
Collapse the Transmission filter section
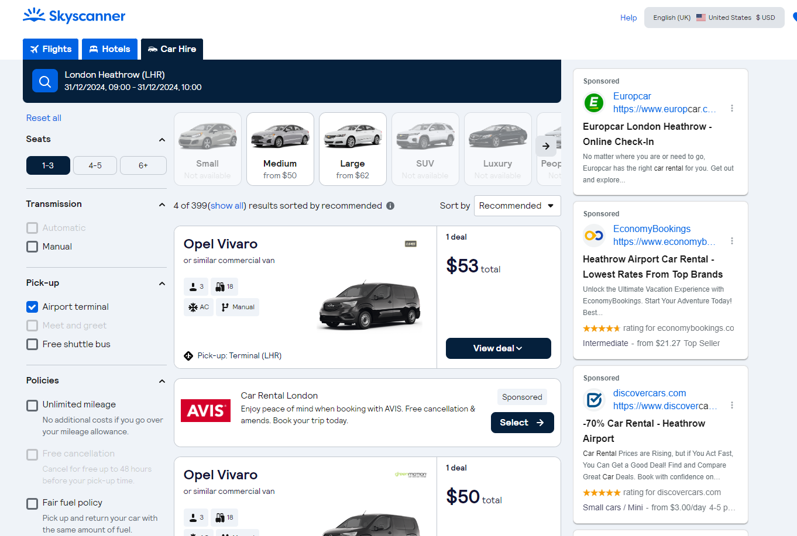coord(162,205)
